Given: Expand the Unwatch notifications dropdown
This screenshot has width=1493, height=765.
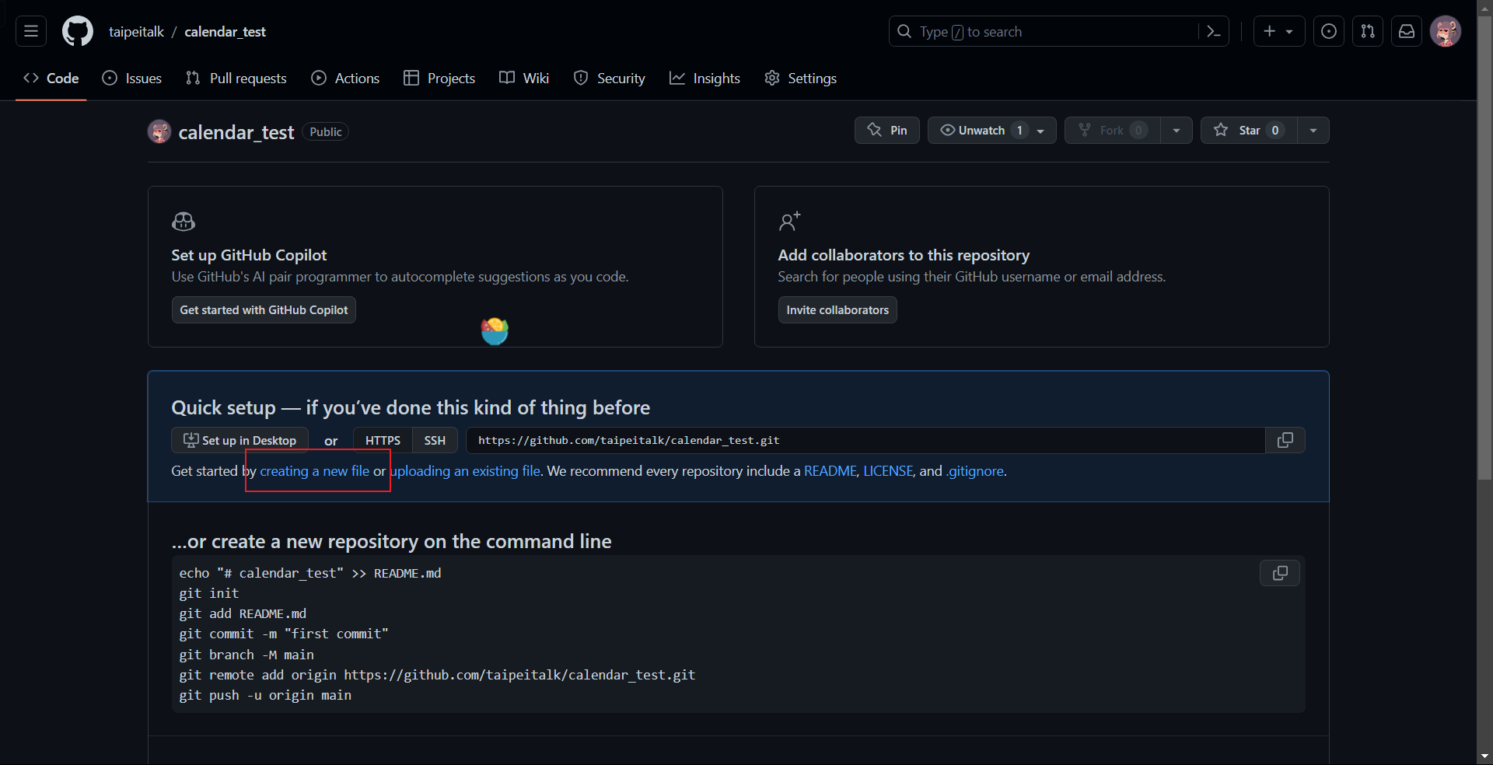Looking at the screenshot, I should click(1040, 131).
